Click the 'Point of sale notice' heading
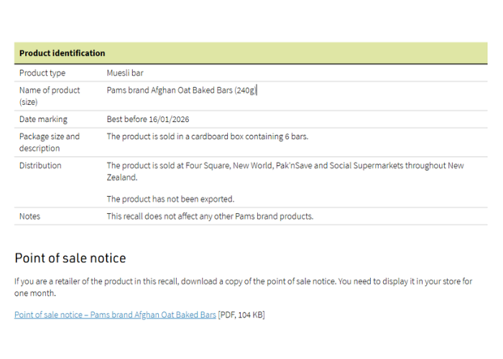Image resolution: width=503 pixels, height=359 pixels. 70,258
